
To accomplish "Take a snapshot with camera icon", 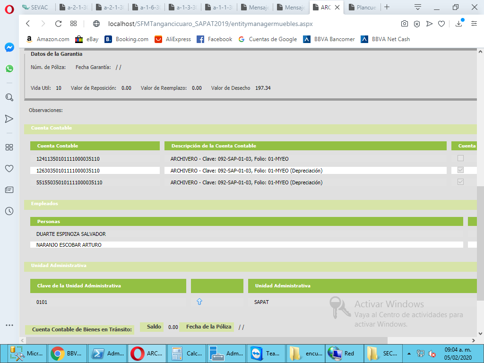I will tap(405, 24).
